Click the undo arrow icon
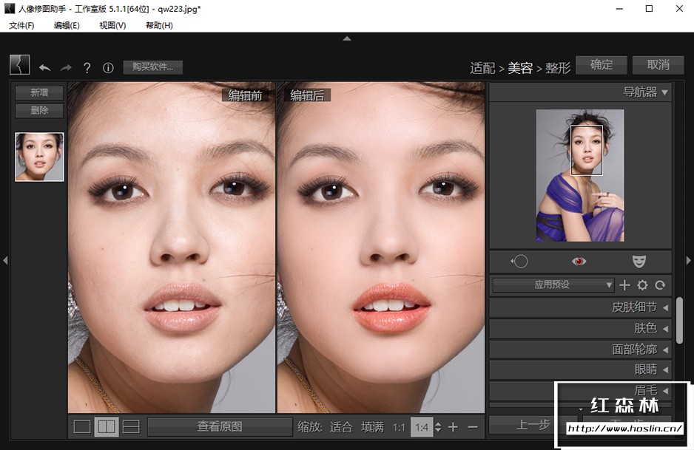This screenshot has height=450, width=694. pyautogui.click(x=44, y=68)
